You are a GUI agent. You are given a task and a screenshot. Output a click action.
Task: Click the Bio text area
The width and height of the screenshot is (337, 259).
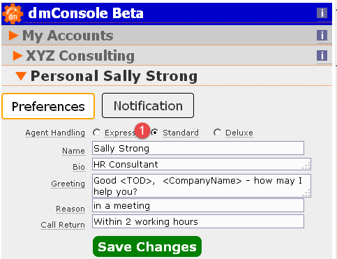click(202, 164)
